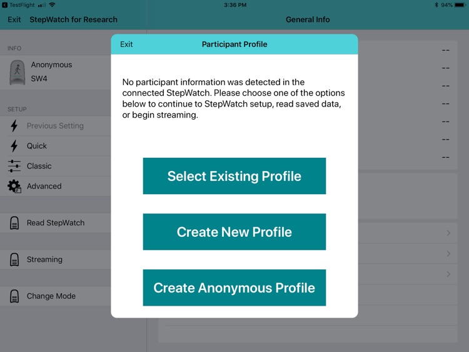Image resolution: width=469 pixels, height=352 pixels.
Task: Select Quick setup option
Action: 55,146
